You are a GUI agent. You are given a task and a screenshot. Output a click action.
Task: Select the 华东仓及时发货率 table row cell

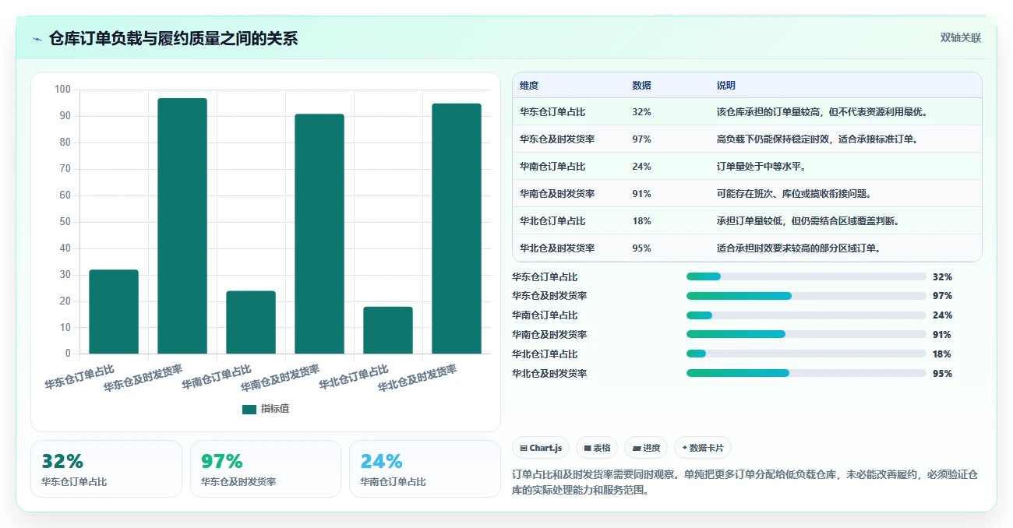click(557, 139)
